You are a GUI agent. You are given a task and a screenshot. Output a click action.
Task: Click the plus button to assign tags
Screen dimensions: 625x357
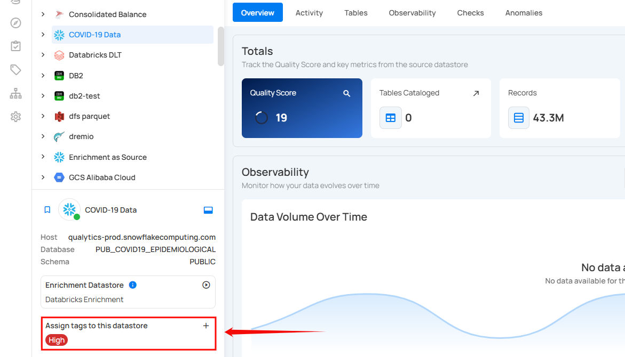pyautogui.click(x=206, y=326)
